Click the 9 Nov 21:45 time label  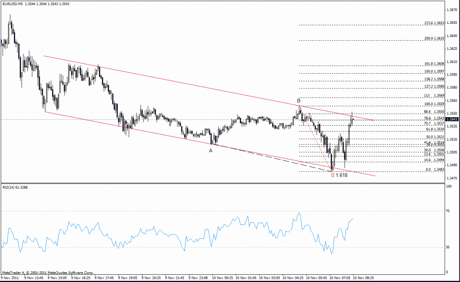click(175, 278)
